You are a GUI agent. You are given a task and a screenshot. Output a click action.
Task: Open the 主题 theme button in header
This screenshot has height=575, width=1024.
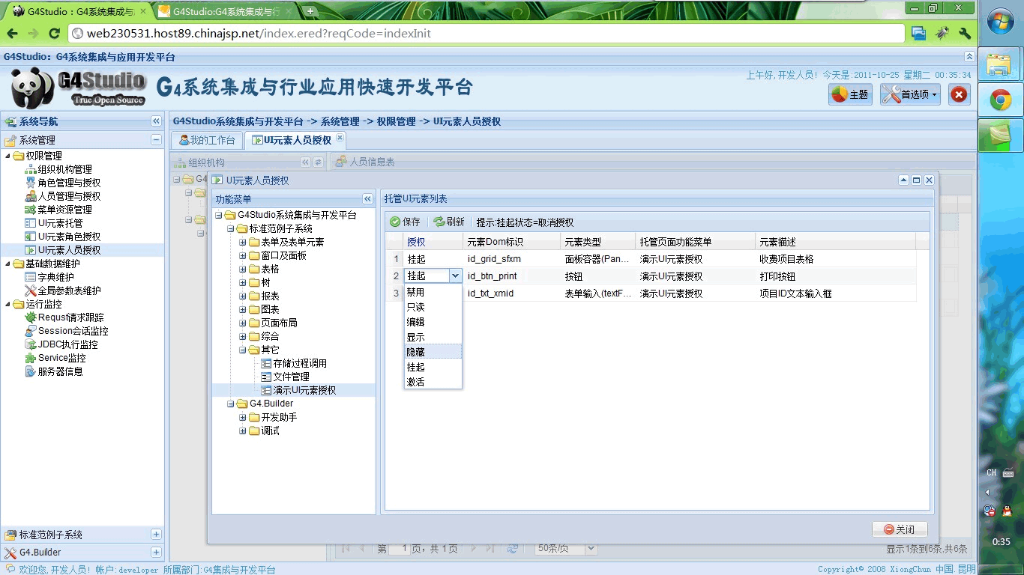850,94
